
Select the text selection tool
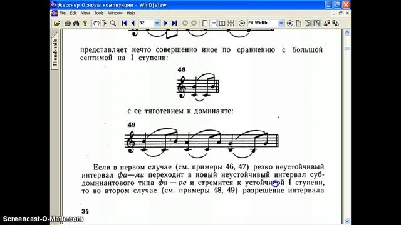pyautogui.click(x=104, y=23)
